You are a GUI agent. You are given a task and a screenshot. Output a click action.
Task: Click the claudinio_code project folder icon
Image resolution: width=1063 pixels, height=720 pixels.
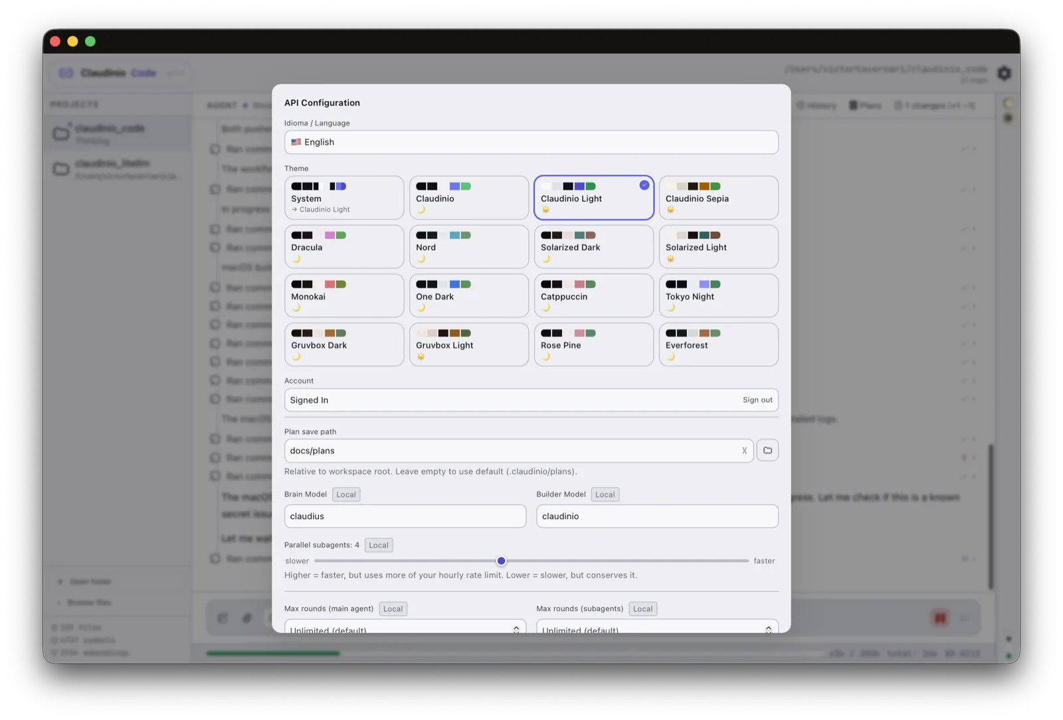61,133
